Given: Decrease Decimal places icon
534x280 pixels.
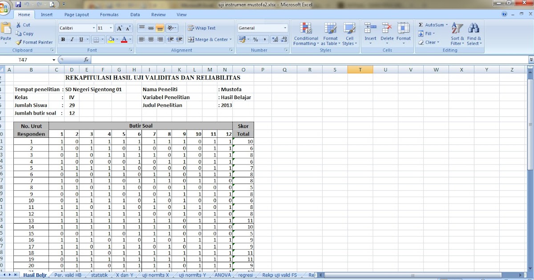Looking at the screenshot, I should (283, 40).
